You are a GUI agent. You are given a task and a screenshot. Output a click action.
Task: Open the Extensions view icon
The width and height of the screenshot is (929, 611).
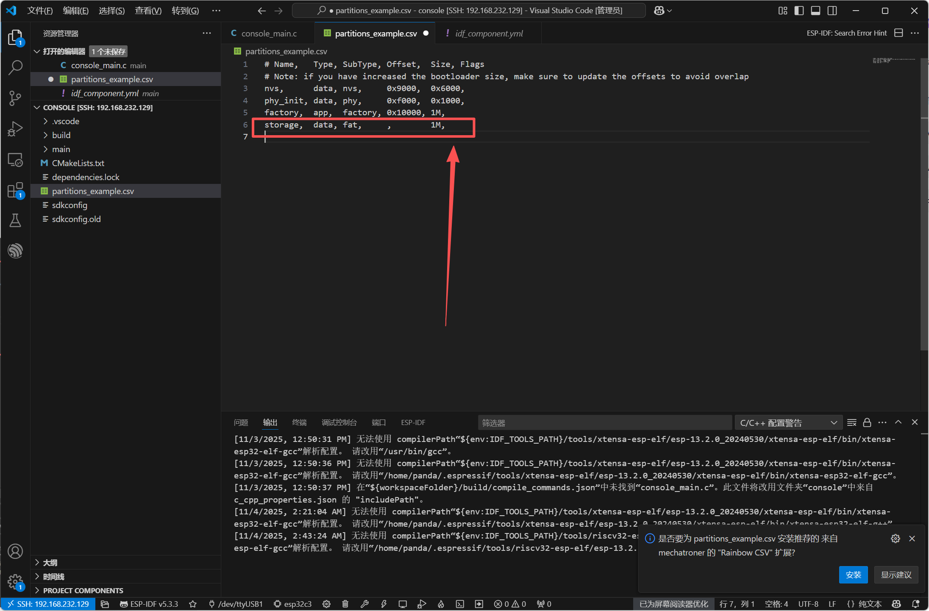pyautogui.click(x=15, y=190)
